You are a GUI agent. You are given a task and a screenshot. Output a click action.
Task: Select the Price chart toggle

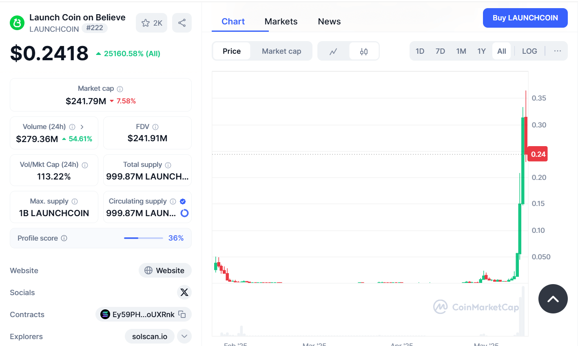pyautogui.click(x=232, y=51)
